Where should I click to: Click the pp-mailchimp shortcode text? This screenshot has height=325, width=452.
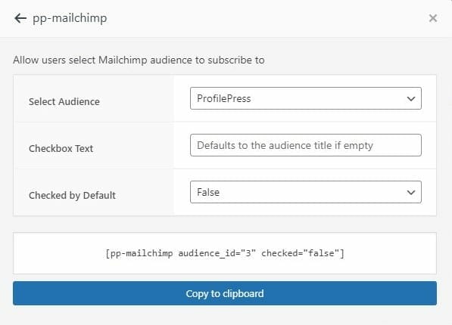tap(225, 253)
